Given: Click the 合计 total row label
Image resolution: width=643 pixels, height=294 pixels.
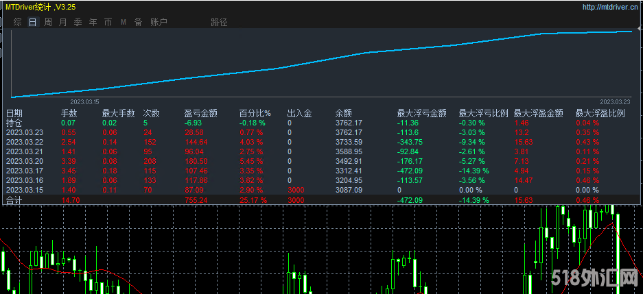Looking at the screenshot, I should (14, 199).
